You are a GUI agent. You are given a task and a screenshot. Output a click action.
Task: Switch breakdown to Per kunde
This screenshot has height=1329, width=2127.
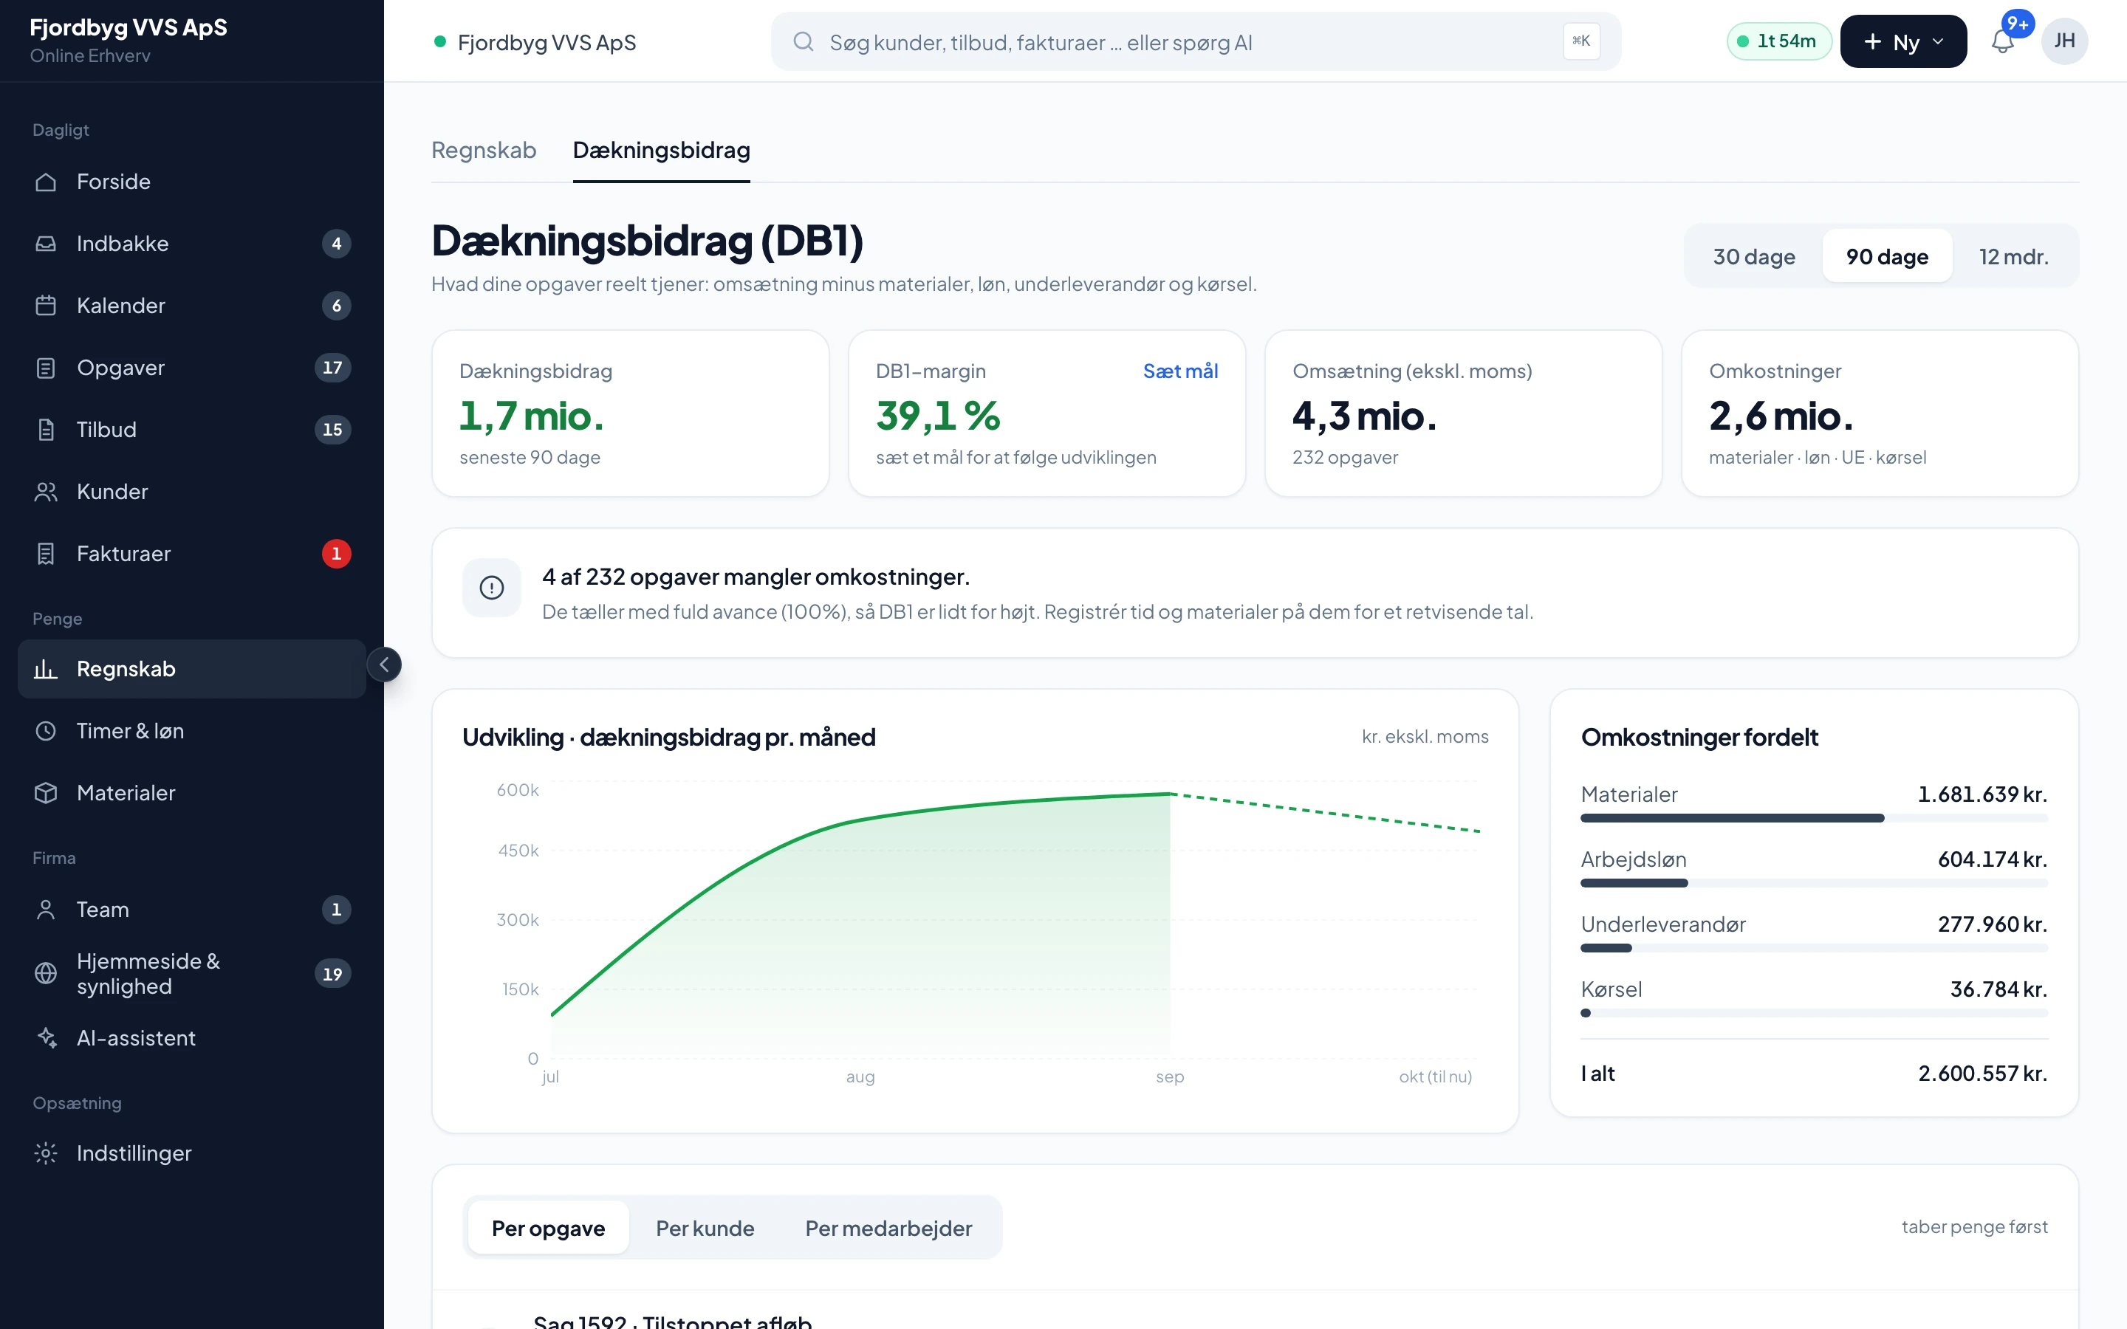pyautogui.click(x=705, y=1228)
